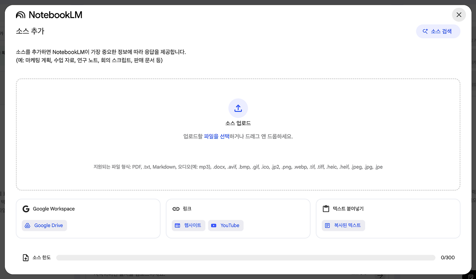Click the clipboard icon beside 텍스트 붙여넣기
Screen dimensions: 476x279
click(x=326, y=209)
